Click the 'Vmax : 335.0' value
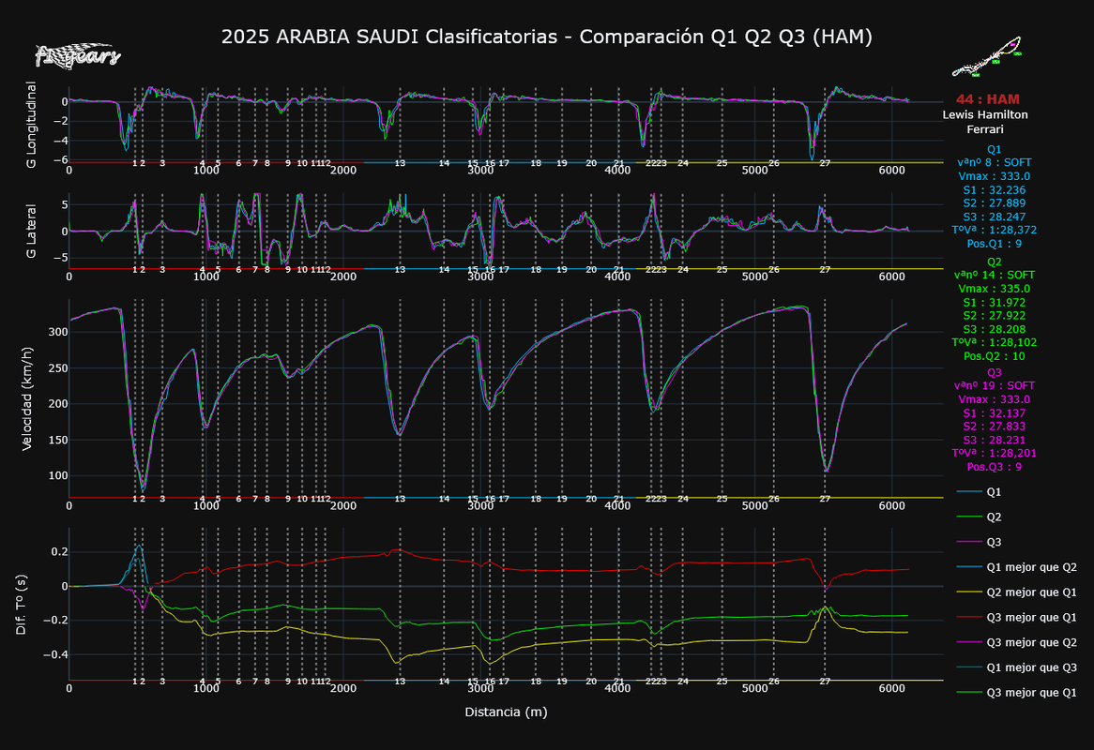 click(995, 289)
